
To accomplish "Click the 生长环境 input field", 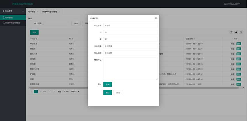I will pyautogui.click(x=130, y=46).
